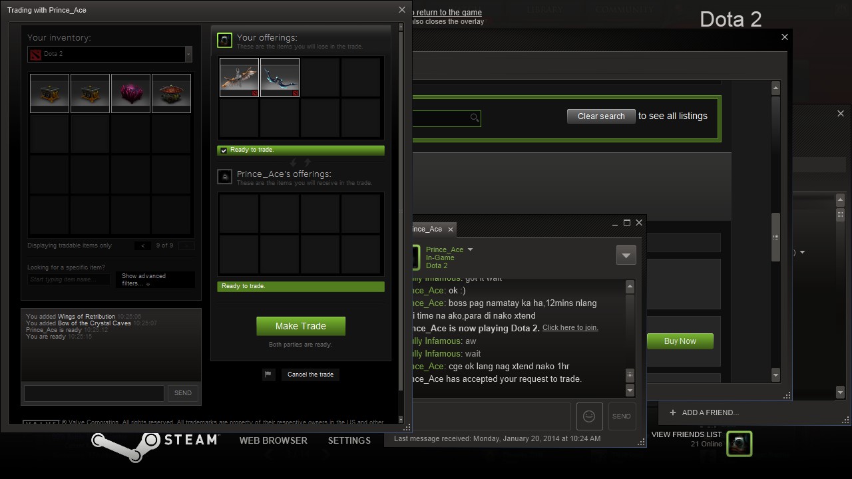852x479 pixels.
Task: Select Wings of Retribution in your offerings
Action: pos(239,77)
